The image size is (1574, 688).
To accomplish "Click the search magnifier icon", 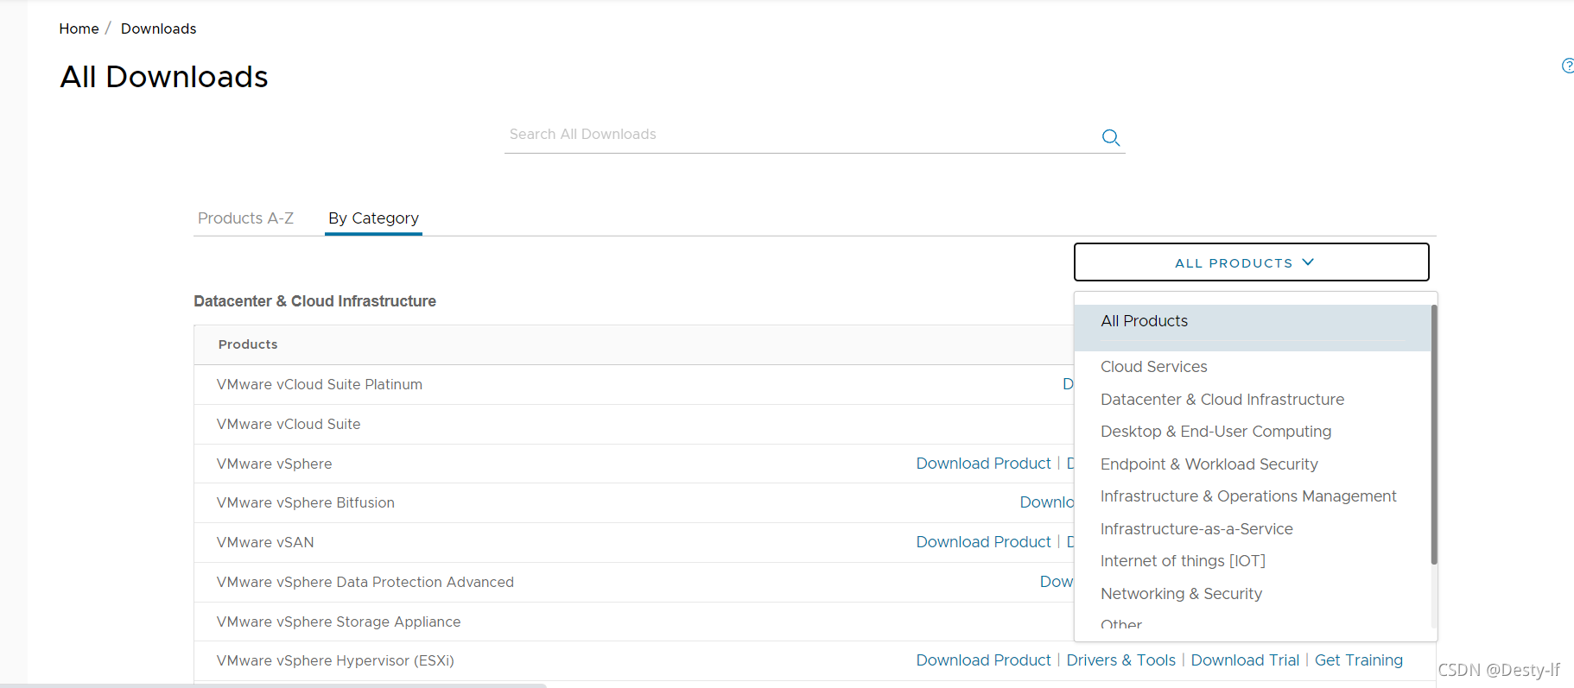I will (1111, 137).
